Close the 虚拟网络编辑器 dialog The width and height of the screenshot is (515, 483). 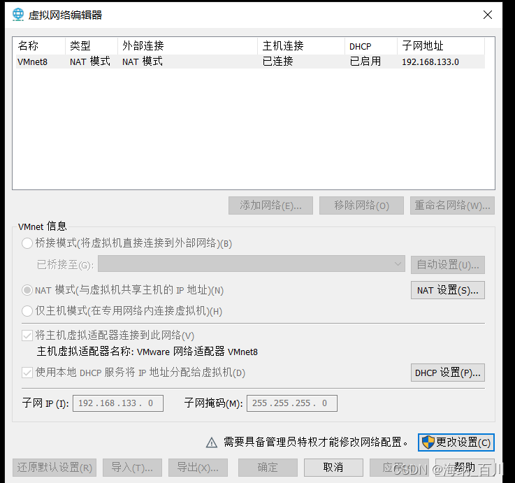(488, 15)
